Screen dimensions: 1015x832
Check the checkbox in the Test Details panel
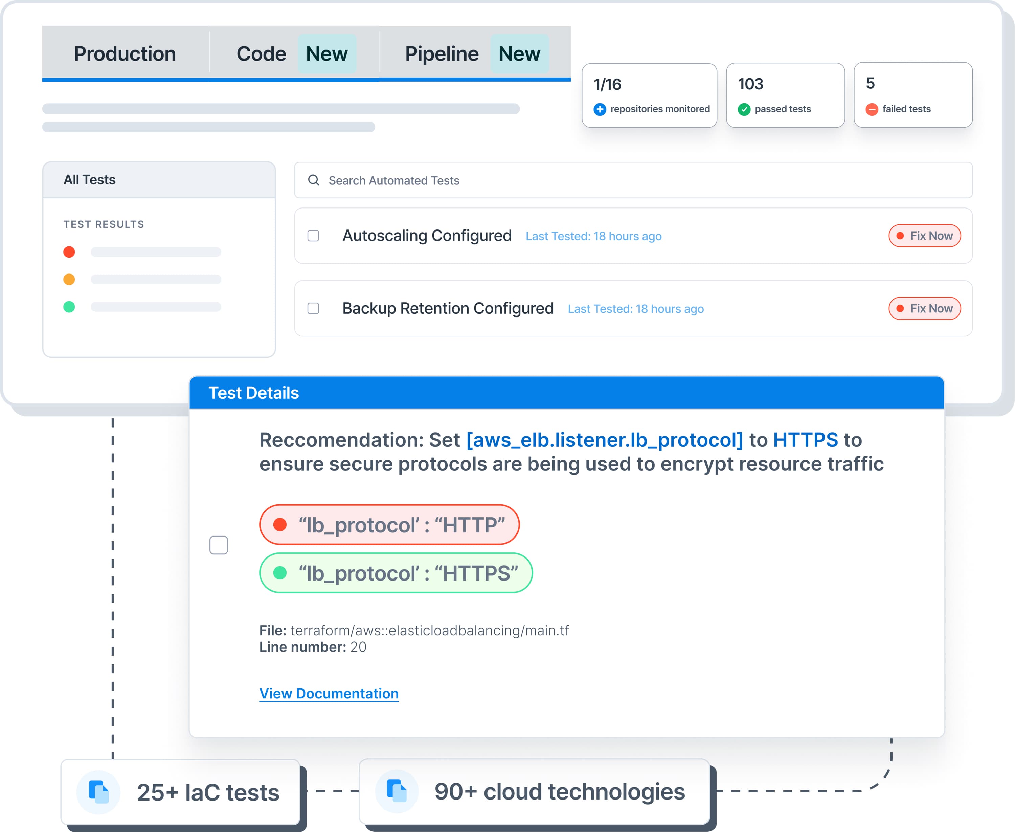[219, 545]
